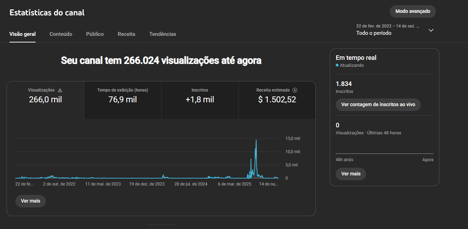Select the Tendências tab

click(x=163, y=34)
